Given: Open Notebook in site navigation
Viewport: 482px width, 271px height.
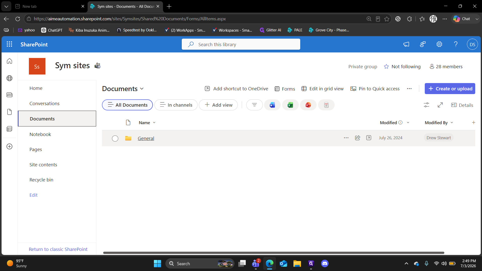Looking at the screenshot, I should 40,134.
